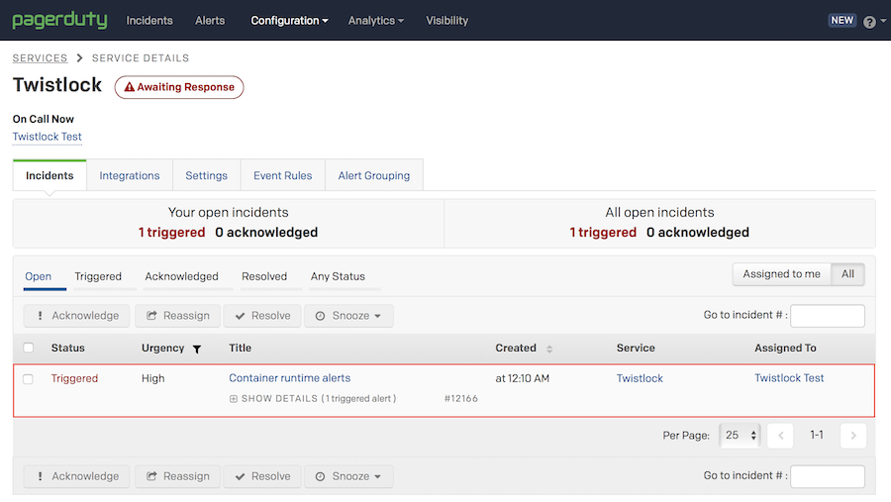Sort incidents by Created column arrows
The width and height of the screenshot is (891, 502).
549,349
